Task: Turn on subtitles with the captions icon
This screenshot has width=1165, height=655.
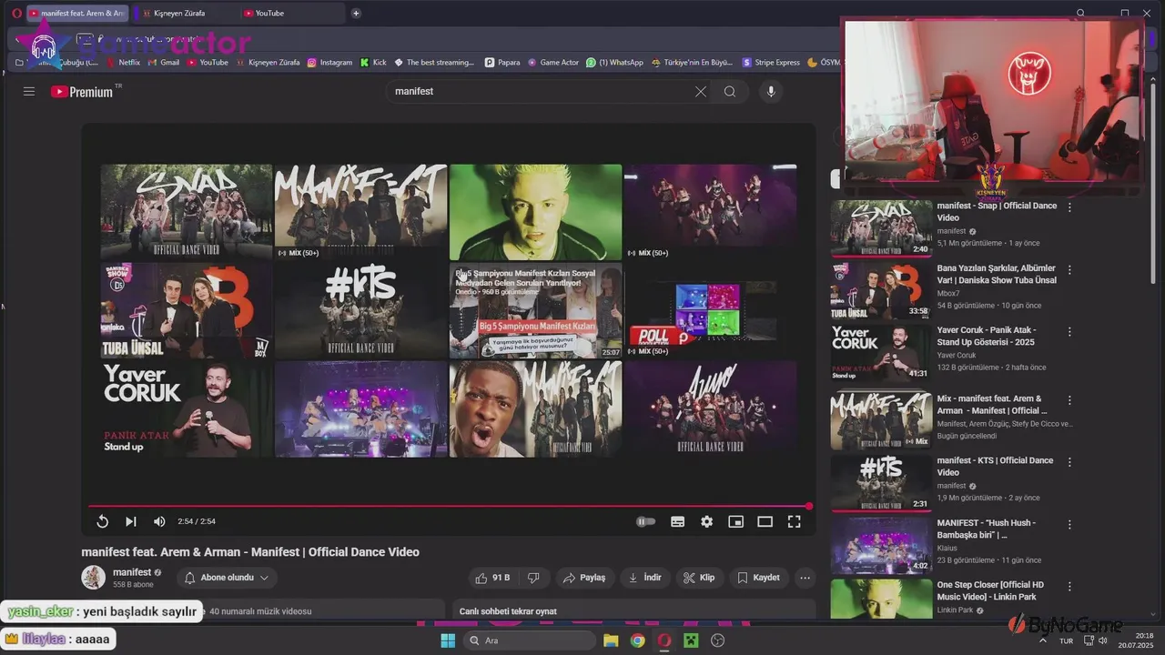Action: click(x=677, y=521)
